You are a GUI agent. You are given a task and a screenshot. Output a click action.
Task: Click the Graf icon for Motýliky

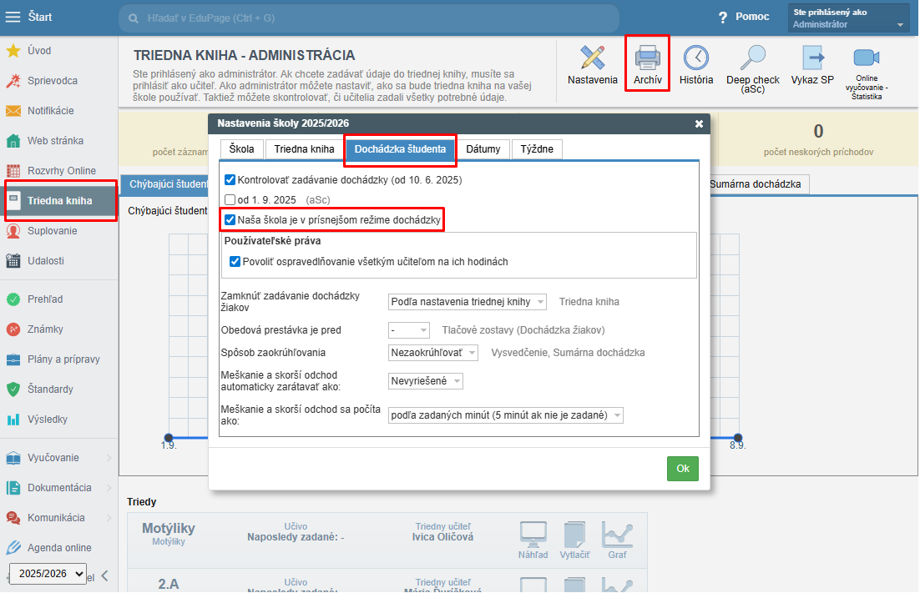click(x=617, y=540)
